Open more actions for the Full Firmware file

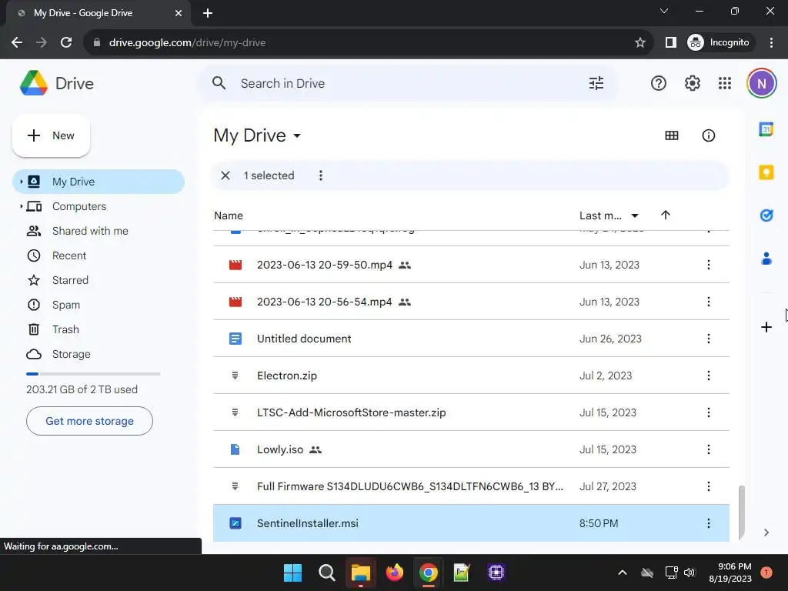pyautogui.click(x=708, y=486)
